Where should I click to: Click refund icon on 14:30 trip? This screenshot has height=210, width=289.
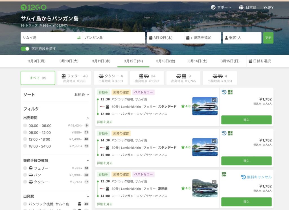[224, 133]
